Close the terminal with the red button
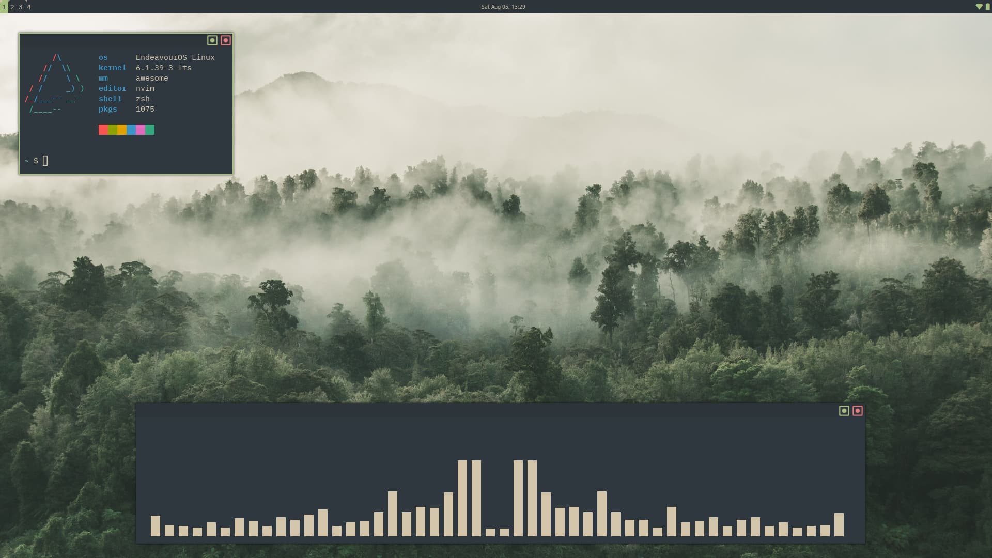The height and width of the screenshot is (558, 992). point(226,40)
